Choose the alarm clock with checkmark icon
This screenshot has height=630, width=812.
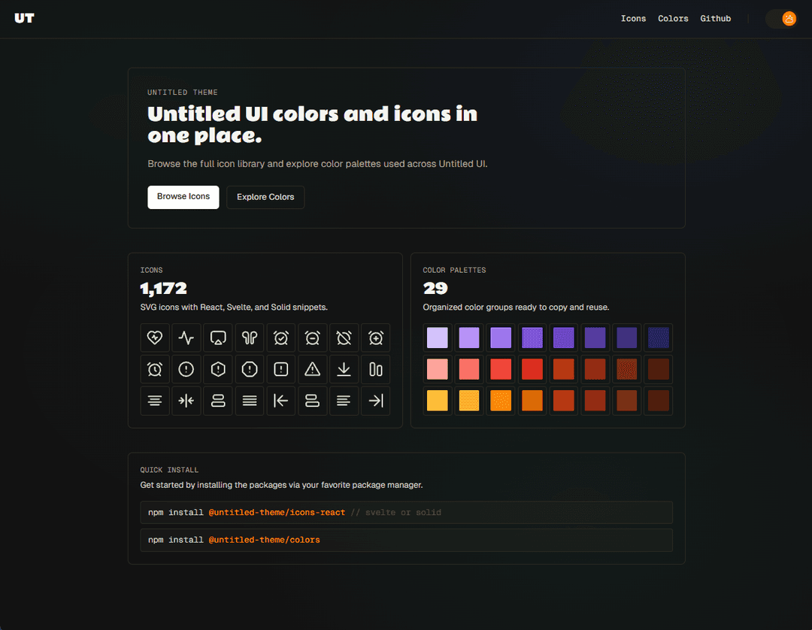(281, 338)
